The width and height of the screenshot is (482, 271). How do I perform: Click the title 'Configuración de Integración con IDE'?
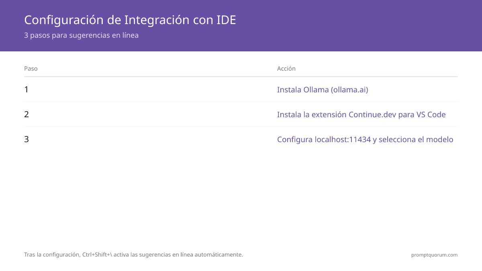[x=130, y=20]
